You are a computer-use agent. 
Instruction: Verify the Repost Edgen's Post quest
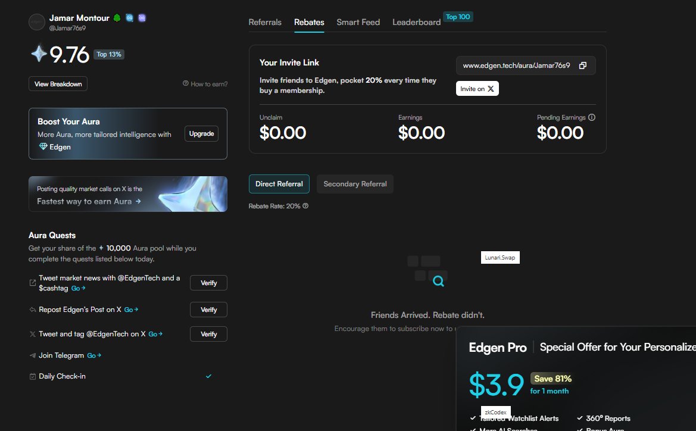208,310
